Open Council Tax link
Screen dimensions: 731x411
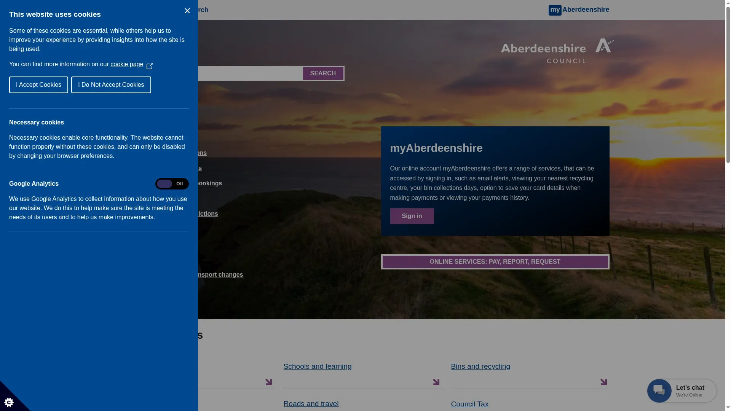click(469, 404)
